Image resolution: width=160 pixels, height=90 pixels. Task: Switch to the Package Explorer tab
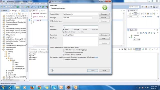click(4, 10)
